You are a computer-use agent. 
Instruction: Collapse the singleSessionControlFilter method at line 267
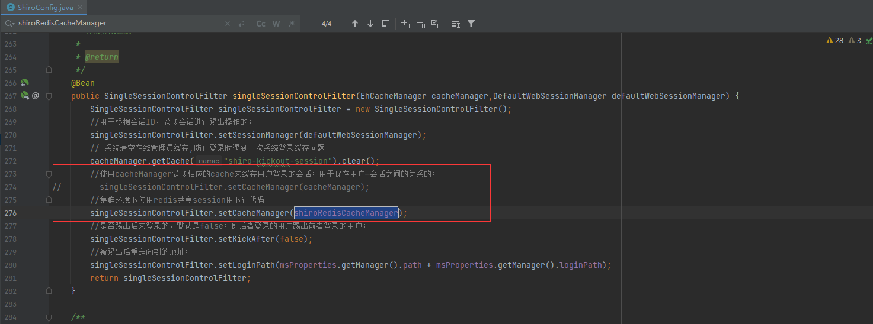(49, 96)
